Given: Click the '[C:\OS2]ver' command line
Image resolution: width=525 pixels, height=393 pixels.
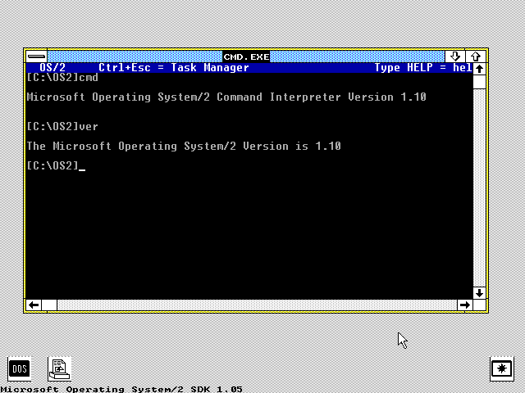Looking at the screenshot, I should coord(62,127).
